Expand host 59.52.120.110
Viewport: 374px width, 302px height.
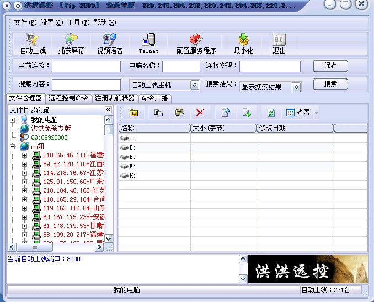coord(24,164)
